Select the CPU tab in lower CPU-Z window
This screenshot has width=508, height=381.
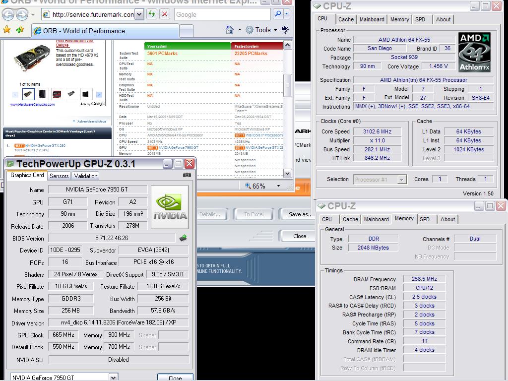[x=327, y=219]
